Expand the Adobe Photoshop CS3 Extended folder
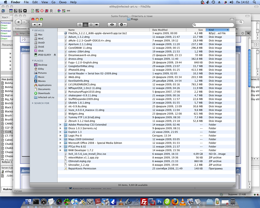260x208 pixels. (60, 125)
